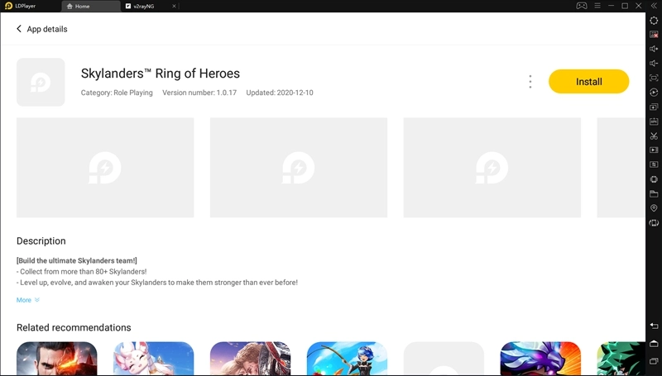Image resolution: width=662 pixels, height=376 pixels.
Task: Open recommended game with fiery-eyed man icon
Action: point(56,359)
